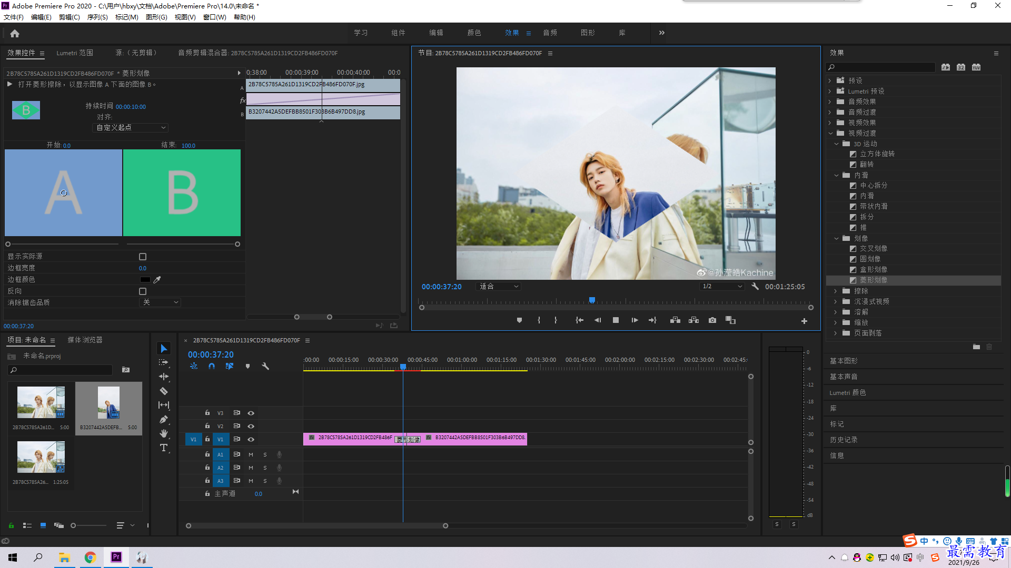Toggle V2 track output eye
The height and width of the screenshot is (568, 1011).
(251, 427)
